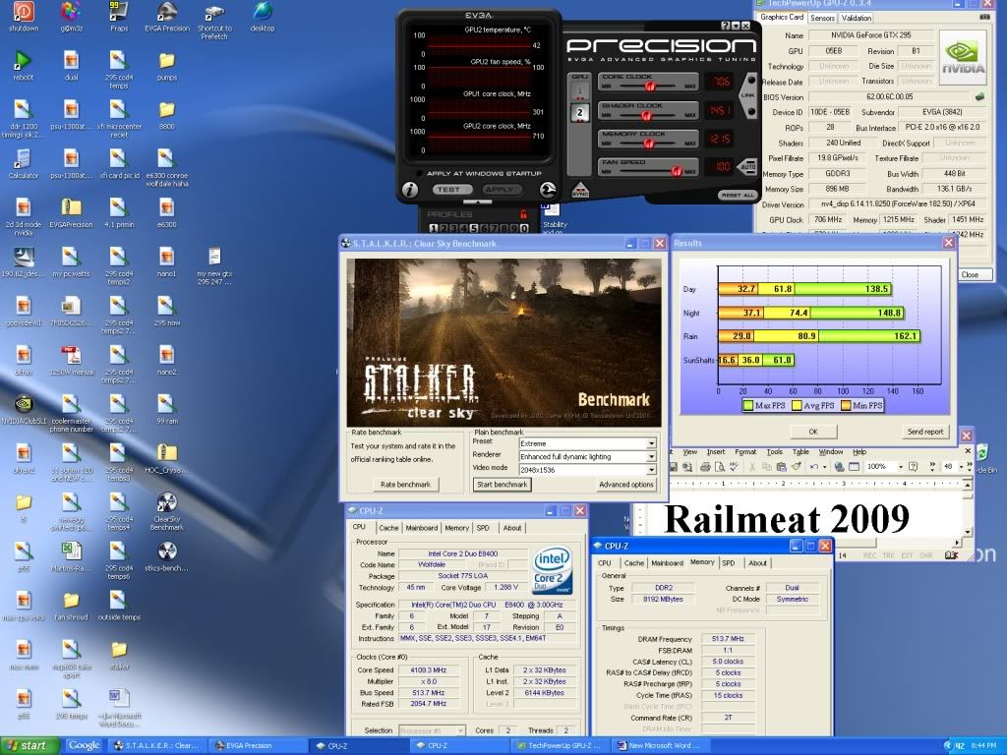Screen dimensions: 1007x755
Task: Toggle AUTO fan speed in Precision
Action: (748, 167)
